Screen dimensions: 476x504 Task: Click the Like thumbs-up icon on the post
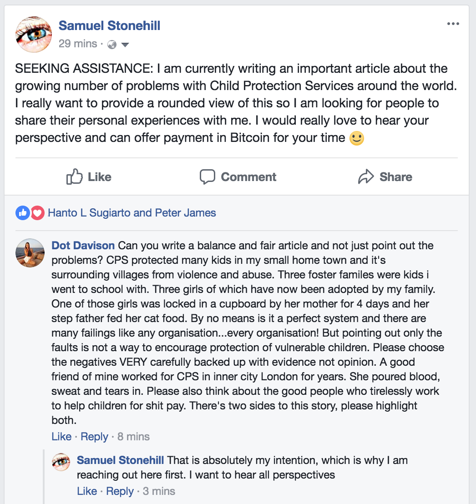[75, 176]
